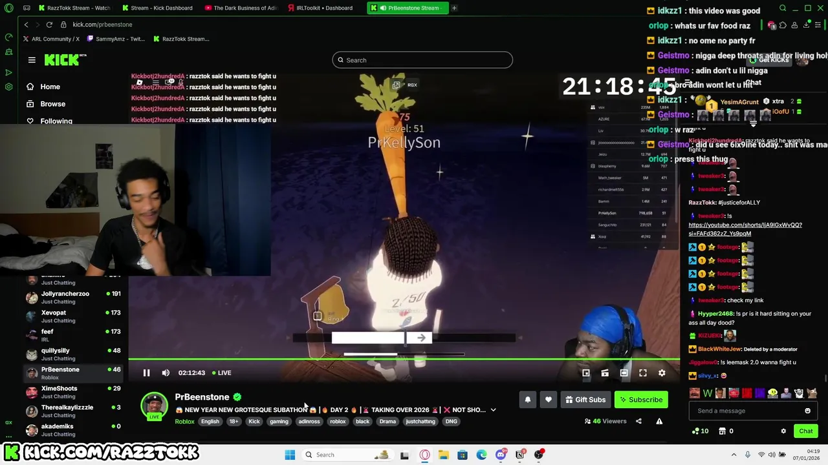Select the justchatting tag
828x465 pixels.
point(420,421)
